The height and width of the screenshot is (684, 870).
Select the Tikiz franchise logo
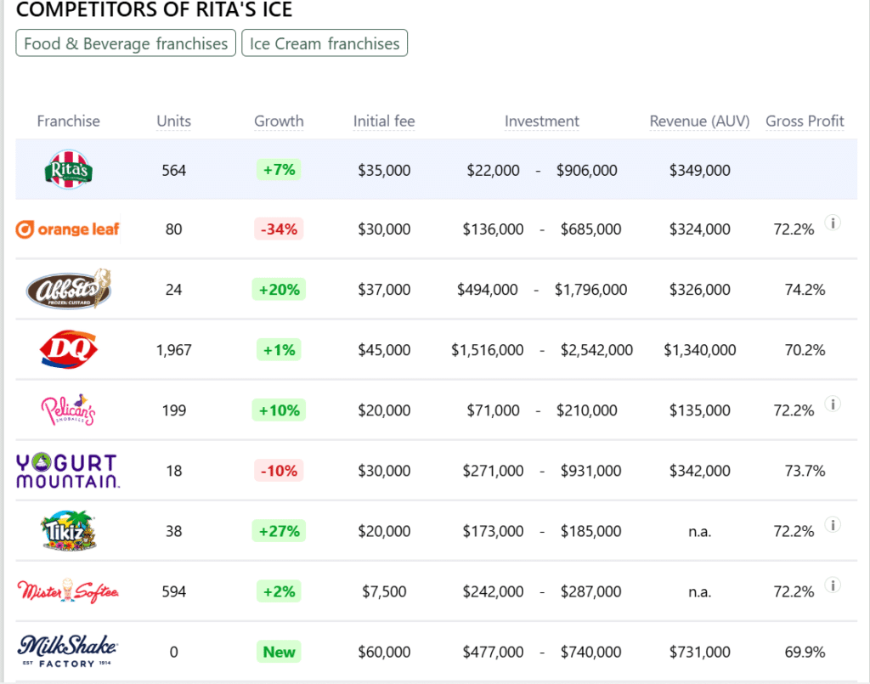coord(69,531)
